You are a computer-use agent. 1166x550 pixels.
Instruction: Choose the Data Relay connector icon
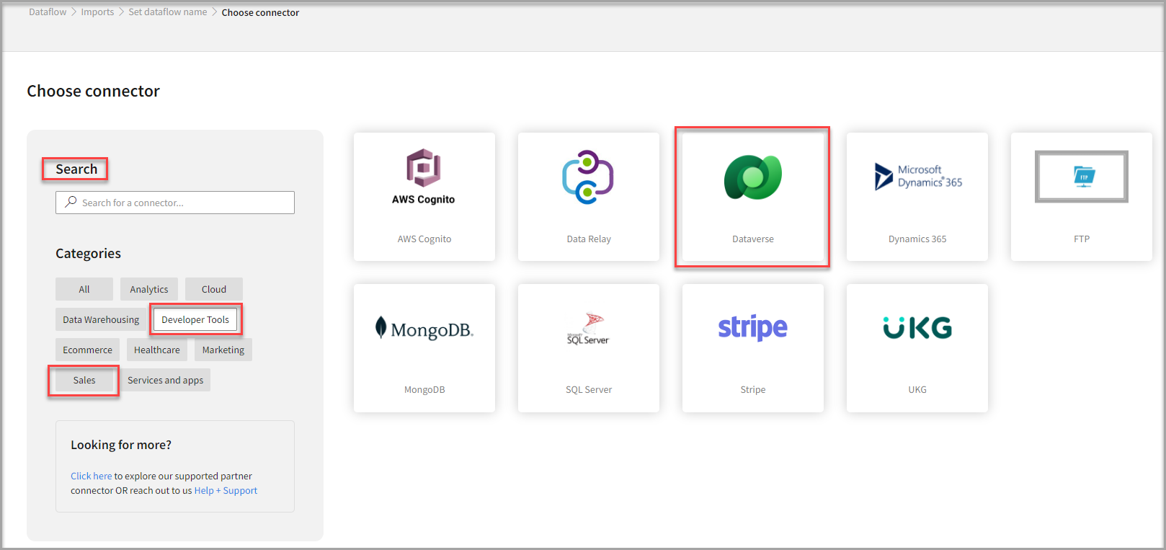pyautogui.click(x=588, y=177)
